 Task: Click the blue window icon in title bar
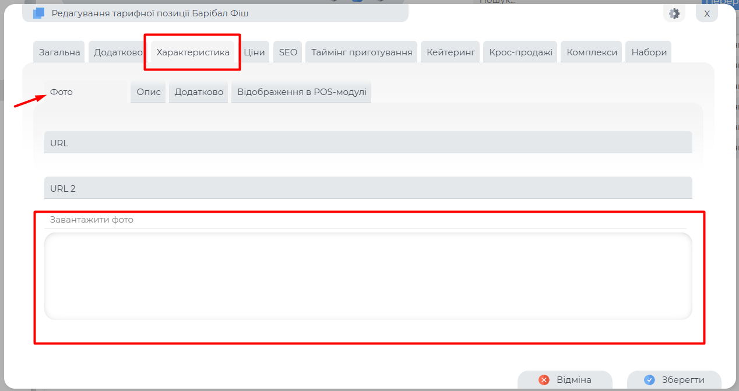click(39, 13)
